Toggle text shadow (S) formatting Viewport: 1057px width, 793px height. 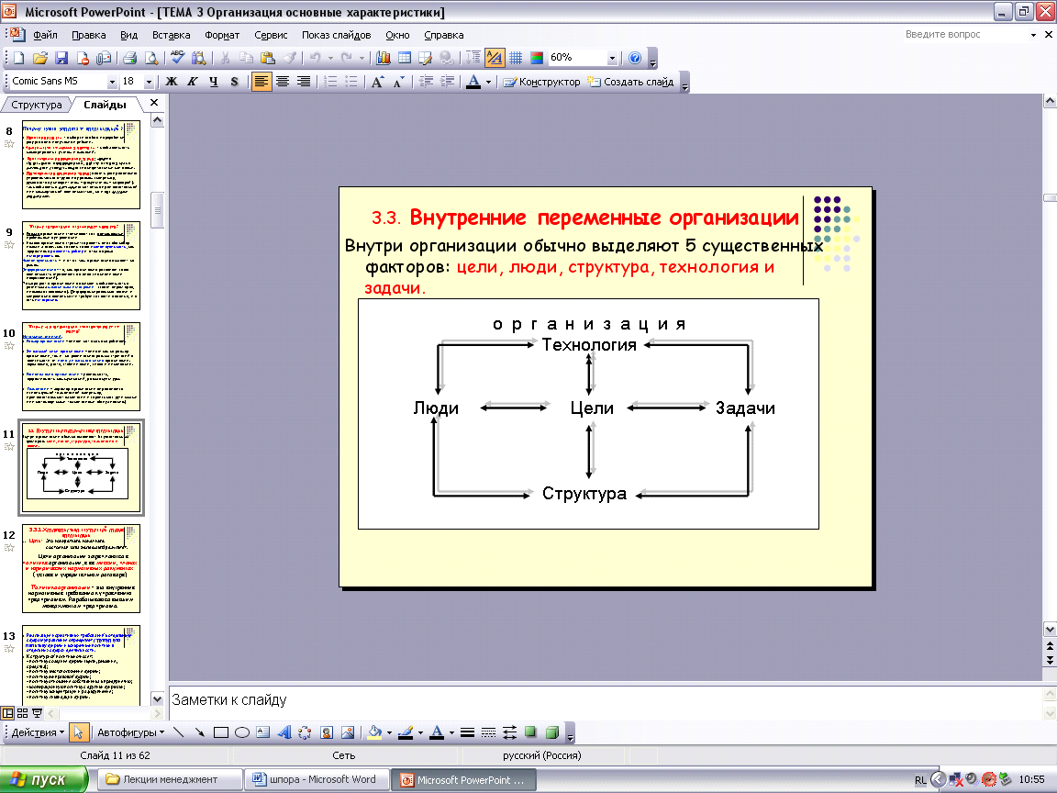point(234,82)
